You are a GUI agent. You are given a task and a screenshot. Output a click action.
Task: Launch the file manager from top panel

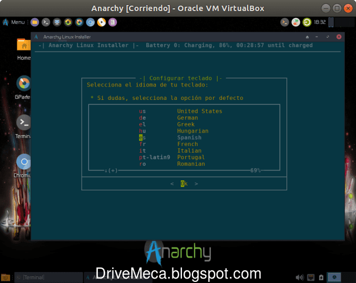click(x=34, y=22)
